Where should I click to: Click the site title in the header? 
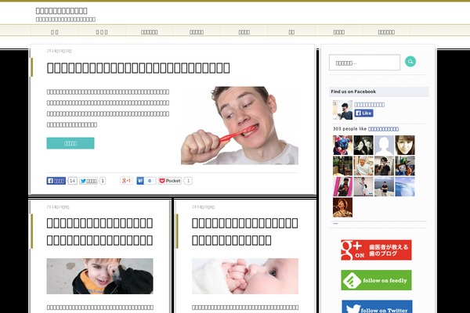coord(61,11)
